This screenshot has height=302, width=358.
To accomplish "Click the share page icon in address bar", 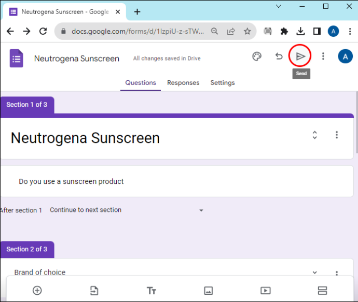I will point(231,31).
